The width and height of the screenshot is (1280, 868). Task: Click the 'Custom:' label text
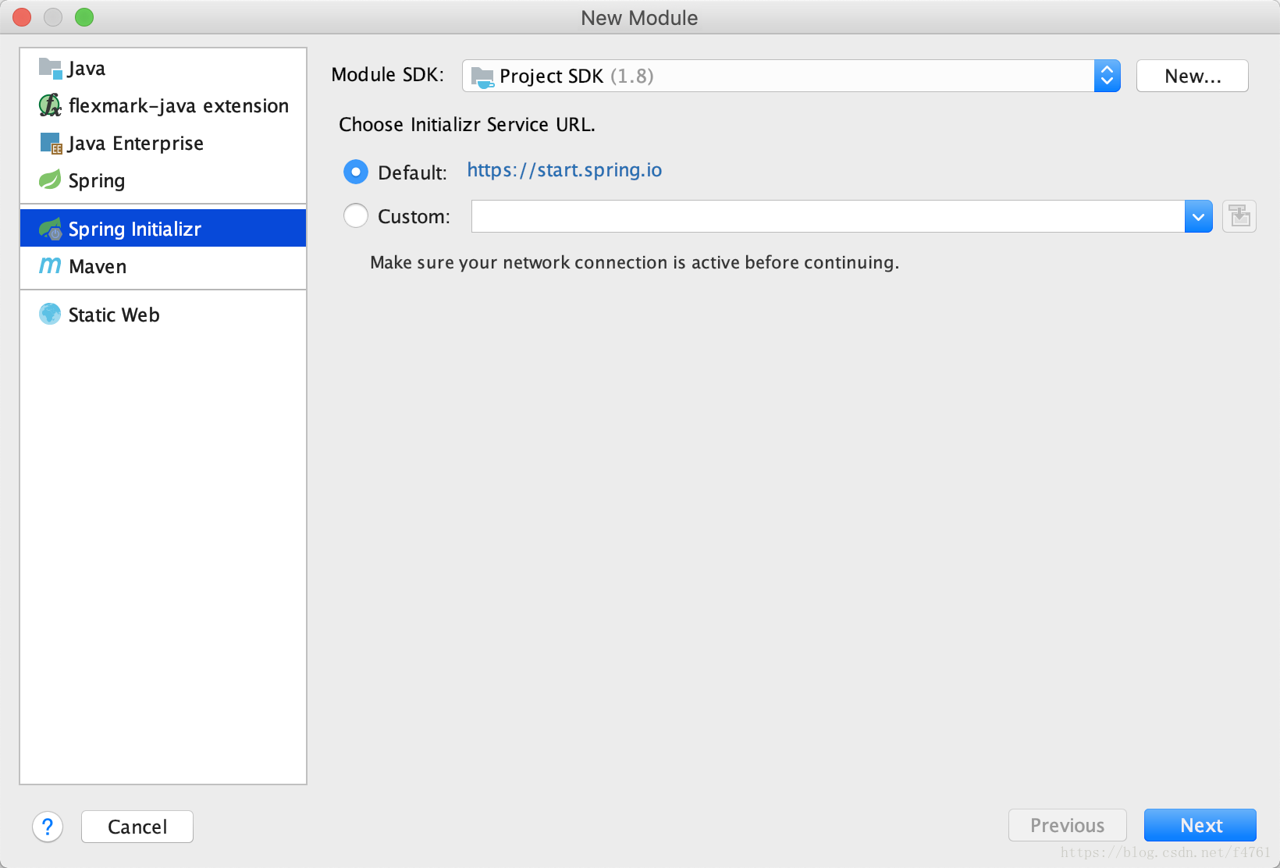[x=414, y=216]
